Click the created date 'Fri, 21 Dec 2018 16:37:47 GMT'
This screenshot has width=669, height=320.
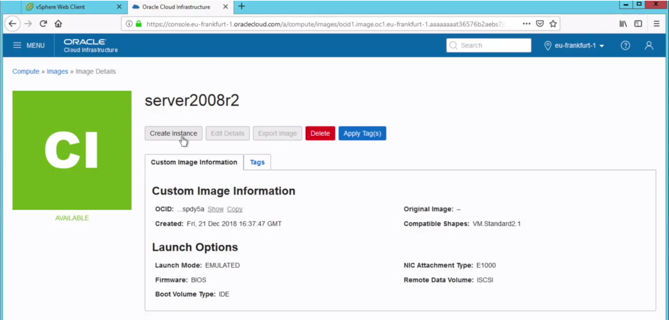234,224
